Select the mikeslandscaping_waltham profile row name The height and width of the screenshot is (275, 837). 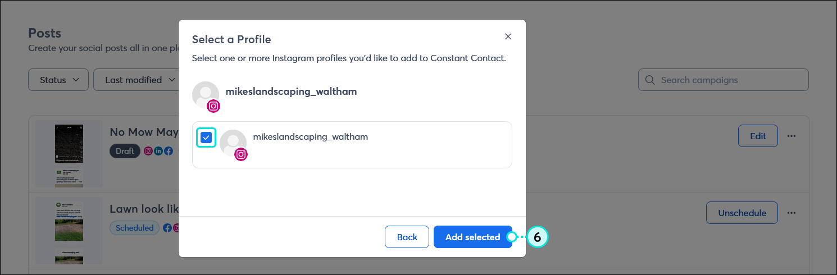310,136
